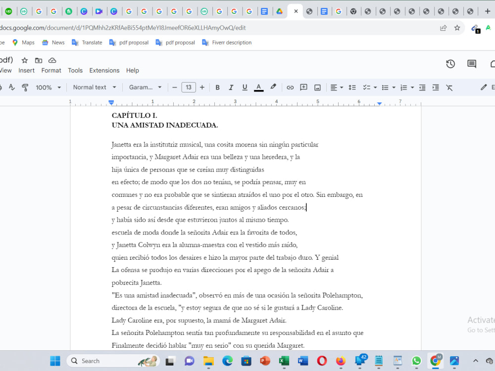Viewport: 495px width, 371px height.
Task: Open line and paragraph spacing
Action: pyautogui.click(x=352, y=88)
